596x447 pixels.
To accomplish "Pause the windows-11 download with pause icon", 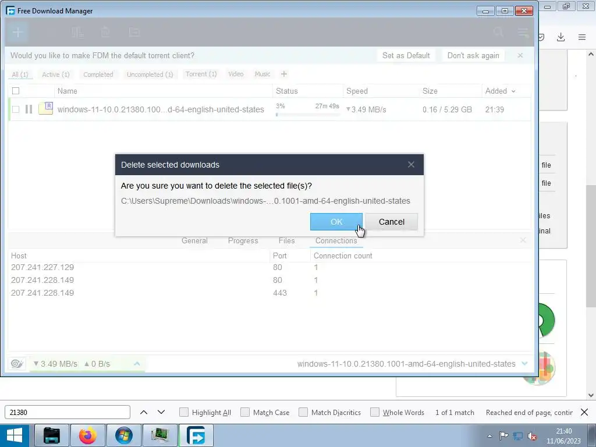I will [x=29, y=109].
